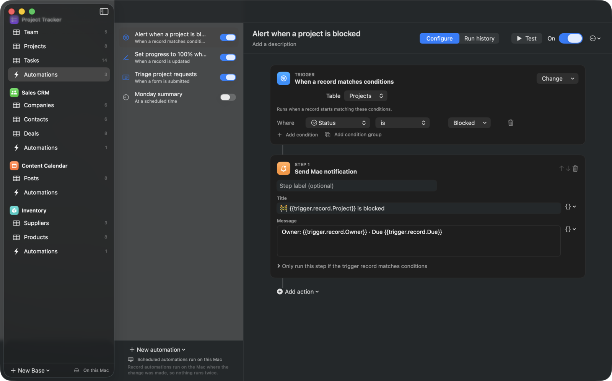
Task: Open the Add action menu
Action: pyautogui.click(x=298, y=292)
